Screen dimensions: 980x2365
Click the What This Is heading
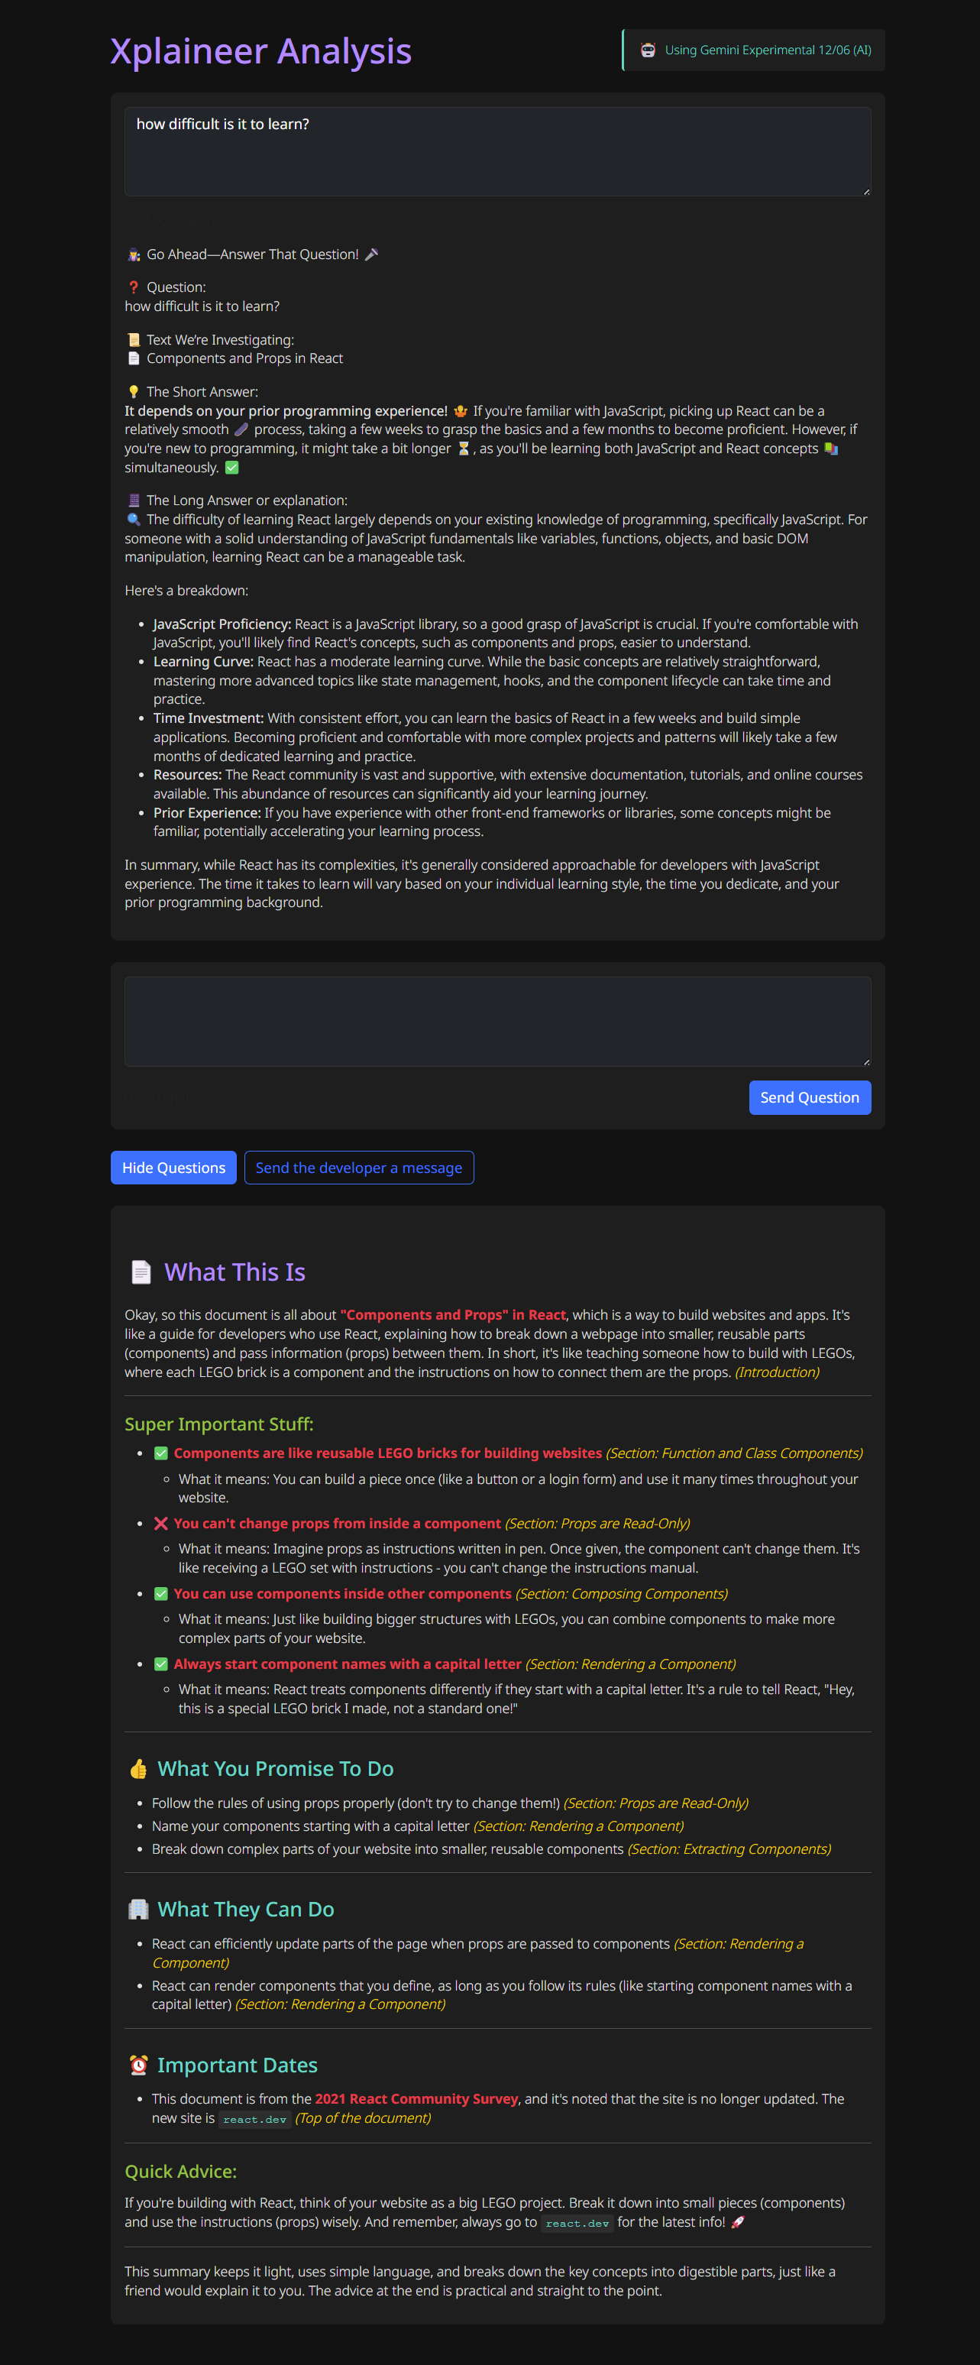pyautogui.click(x=235, y=1272)
